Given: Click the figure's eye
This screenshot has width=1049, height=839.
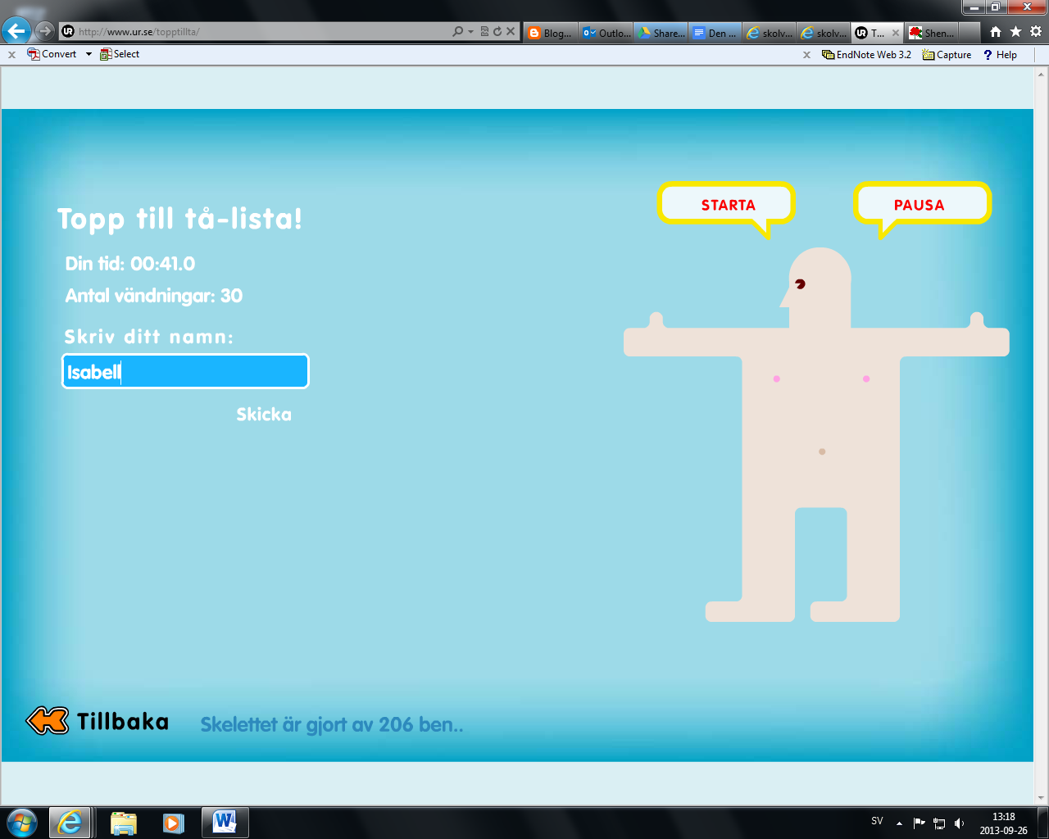Looking at the screenshot, I should 800,284.
